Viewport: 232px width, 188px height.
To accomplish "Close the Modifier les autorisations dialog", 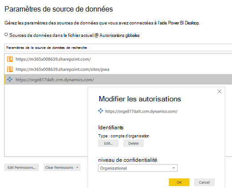I will pyautogui.click(x=220, y=92).
